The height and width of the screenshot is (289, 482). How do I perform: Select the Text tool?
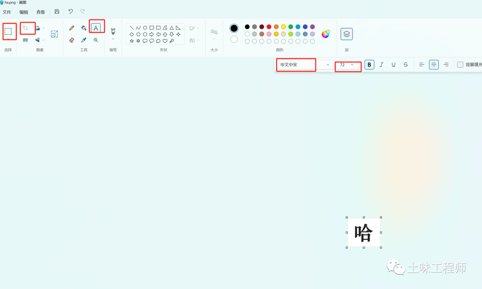pos(97,27)
